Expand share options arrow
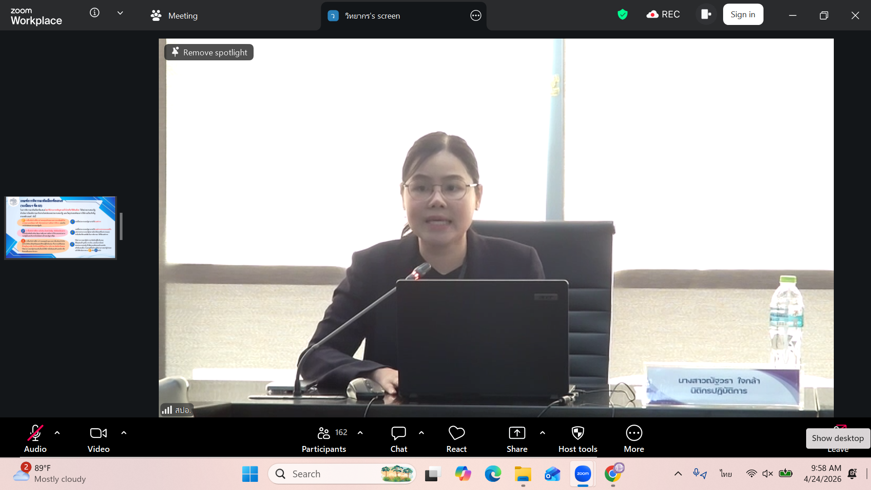Viewport: 871px width, 490px height. tap(543, 433)
